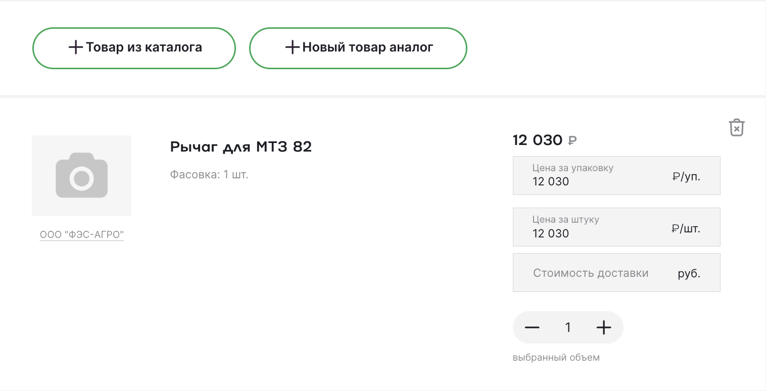The height and width of the screenshot is (391, 766).
Task: Open the ООО "ФЭС-АГРО" supplier link
Action: click(x=82, y=235)
